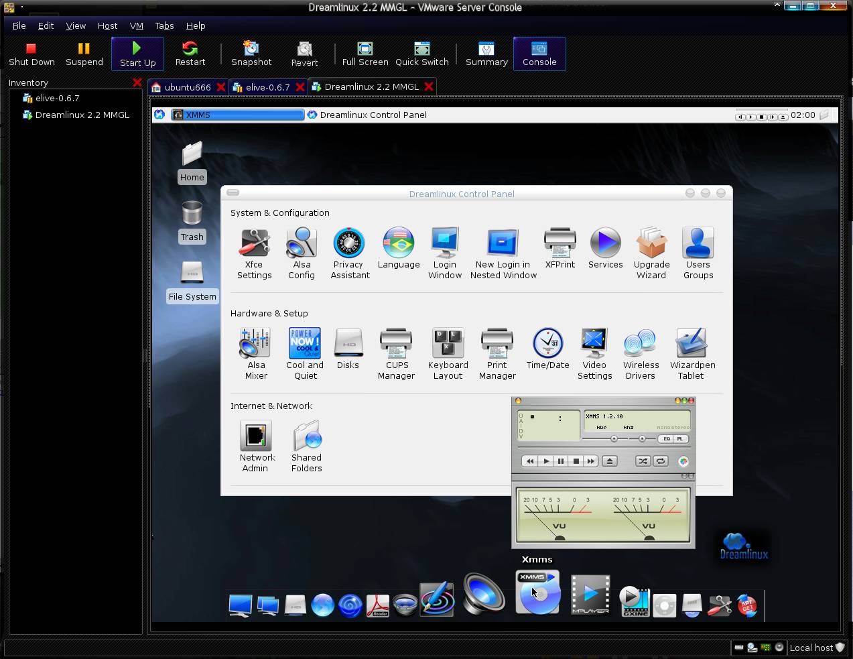Open Adobe Reader from the dock

(x=378, y=605)
